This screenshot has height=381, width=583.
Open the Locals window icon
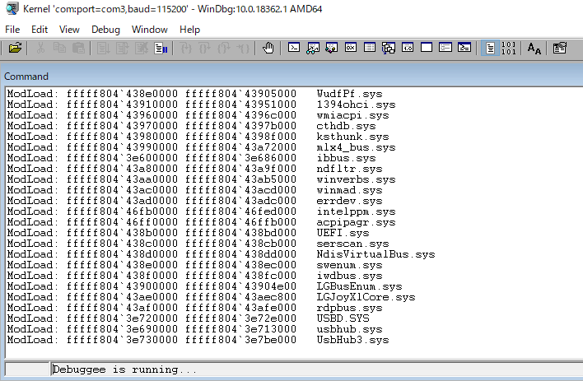(332, 48)
